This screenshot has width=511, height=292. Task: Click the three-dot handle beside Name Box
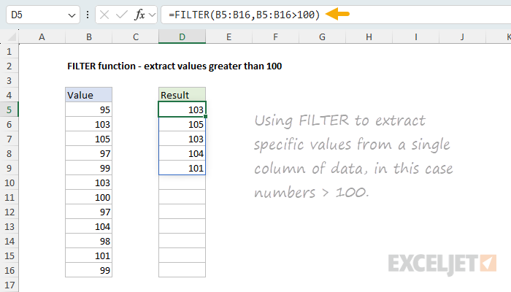tap(88, 15)
